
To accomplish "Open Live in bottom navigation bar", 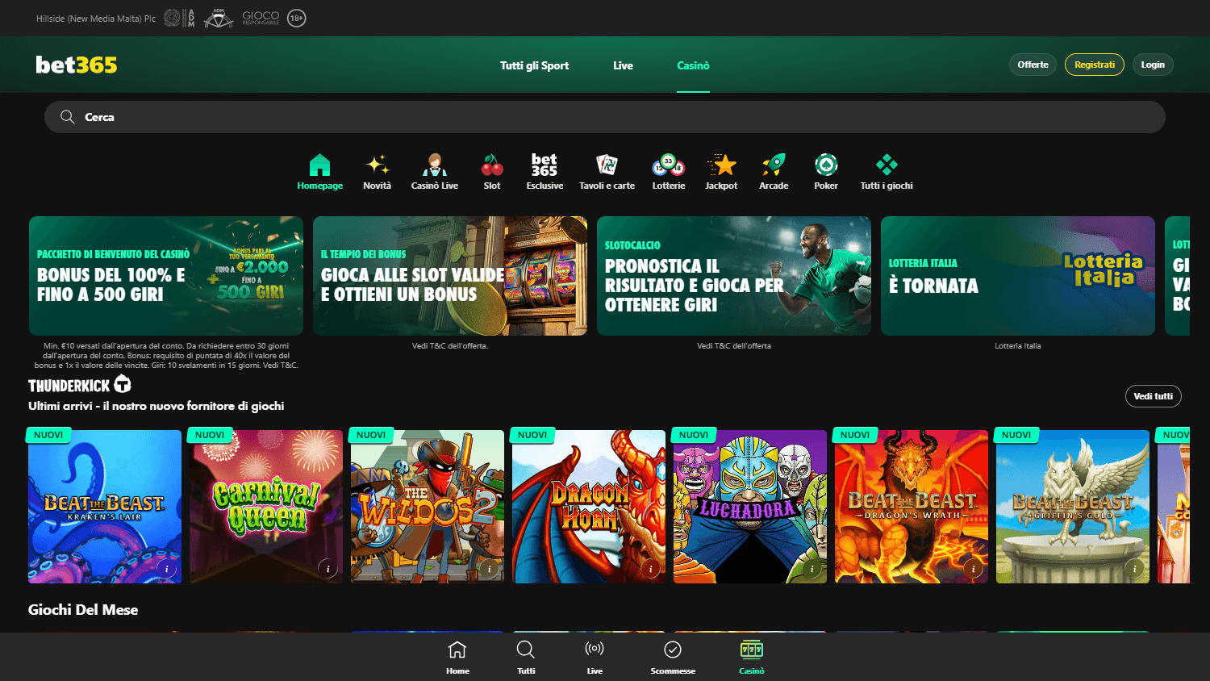I will (595, 657).
